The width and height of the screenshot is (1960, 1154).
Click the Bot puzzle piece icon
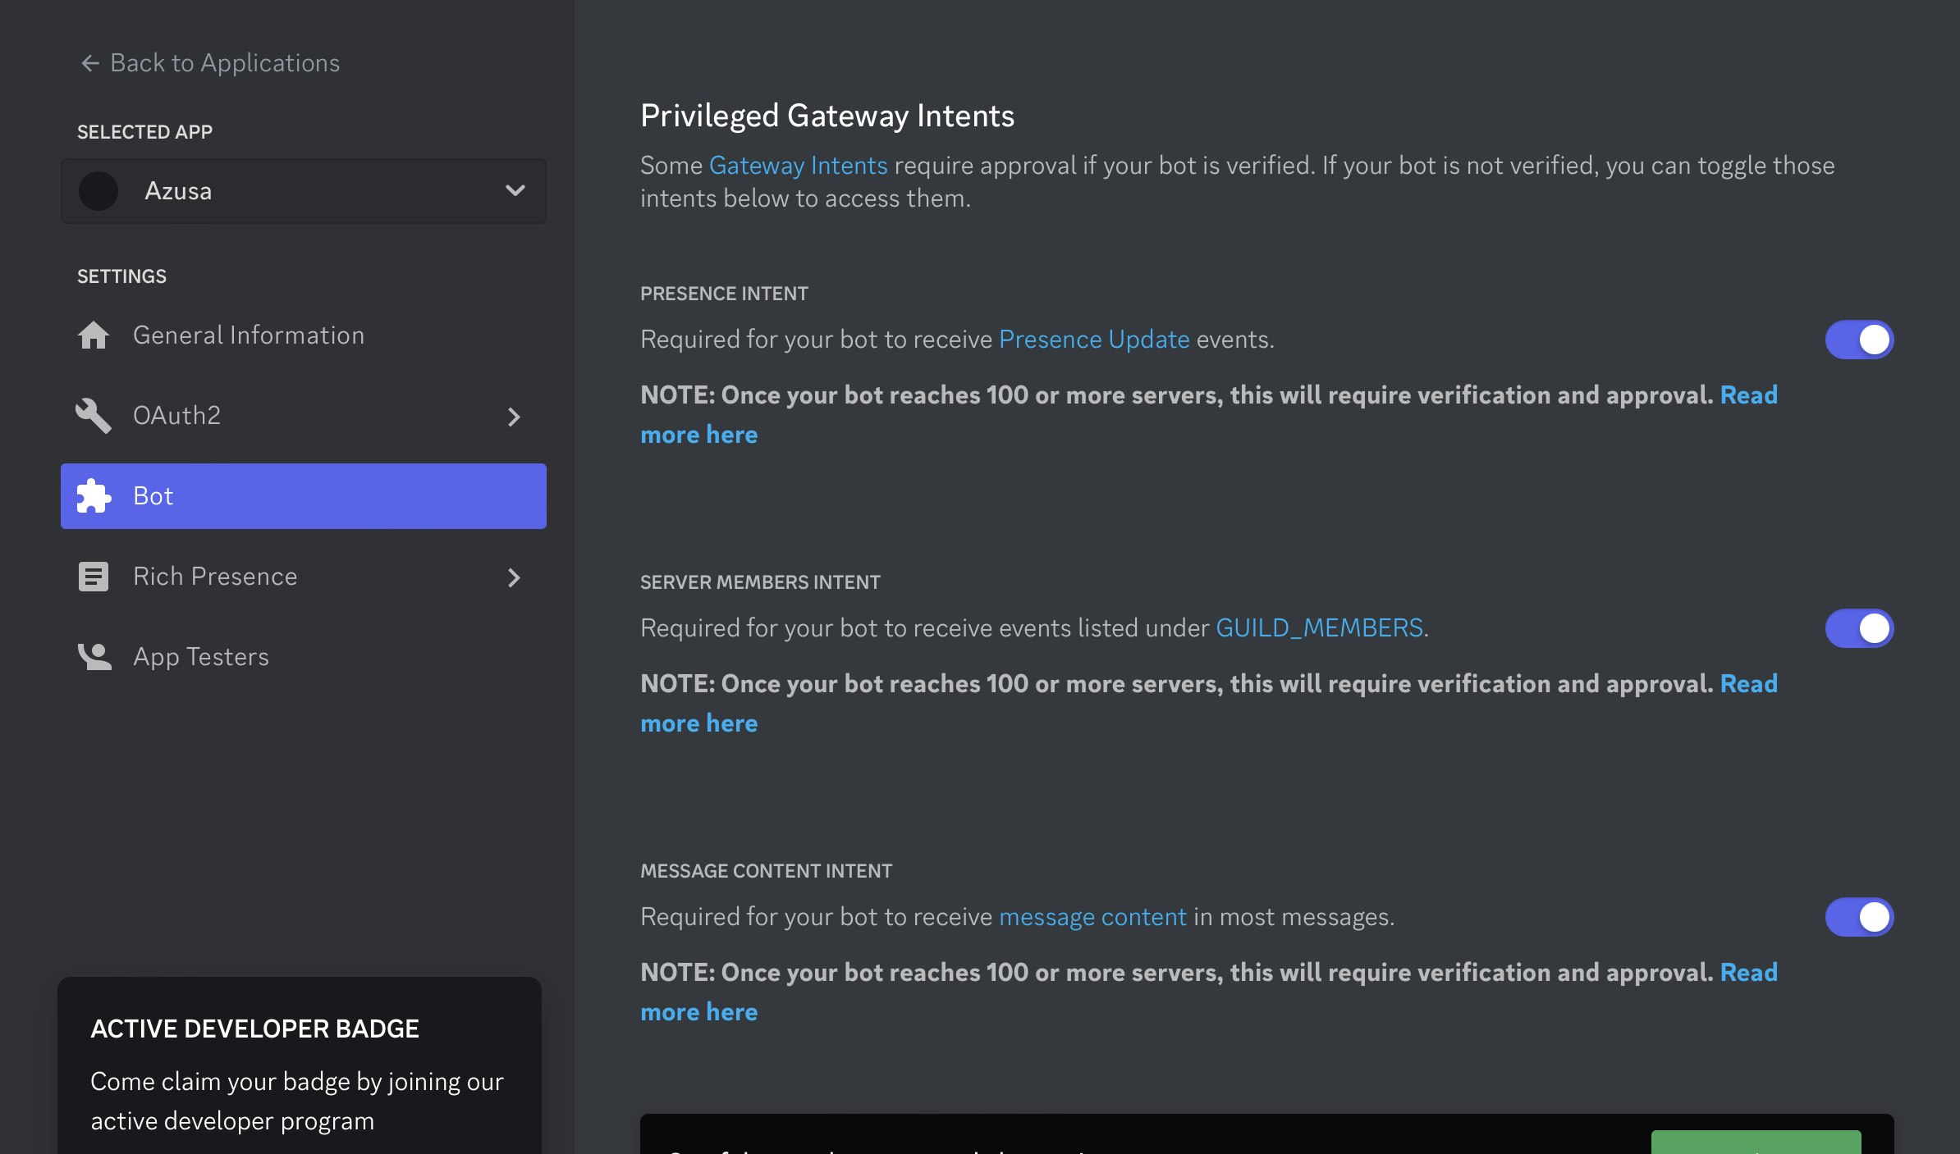coord(93,496)
